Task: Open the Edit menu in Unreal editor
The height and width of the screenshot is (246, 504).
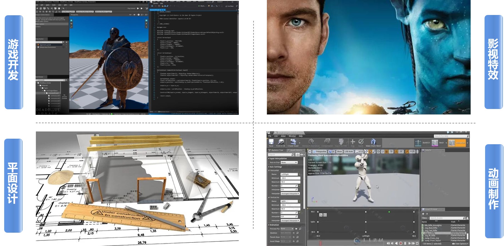Action: 276,136
